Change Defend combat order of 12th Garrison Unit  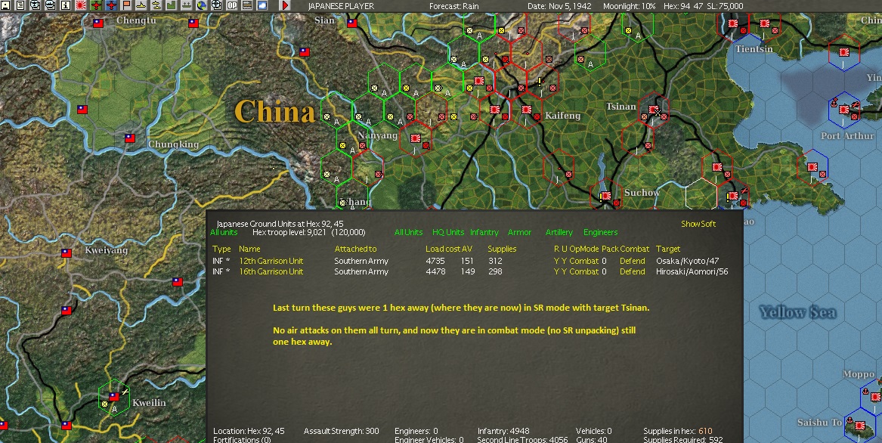[x=633, y=261]
